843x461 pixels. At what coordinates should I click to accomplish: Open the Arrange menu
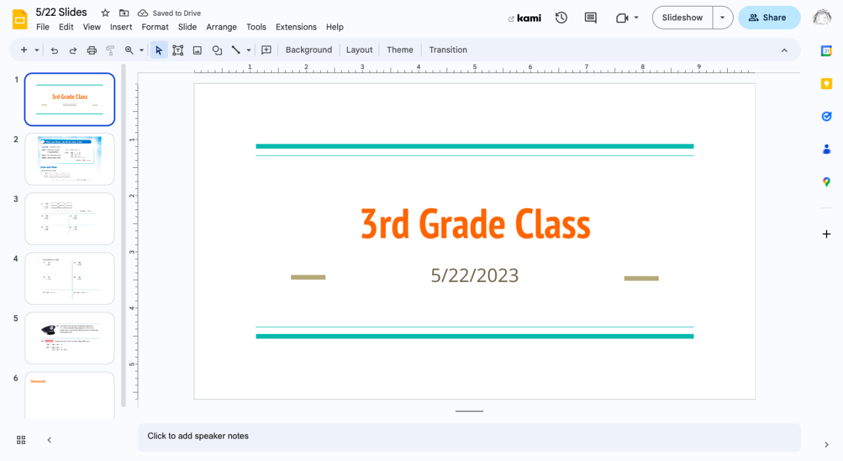(221, 27)
